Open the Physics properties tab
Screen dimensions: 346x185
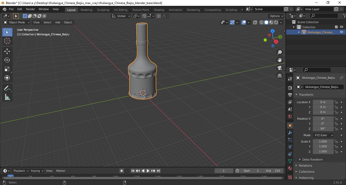point(290,147)
